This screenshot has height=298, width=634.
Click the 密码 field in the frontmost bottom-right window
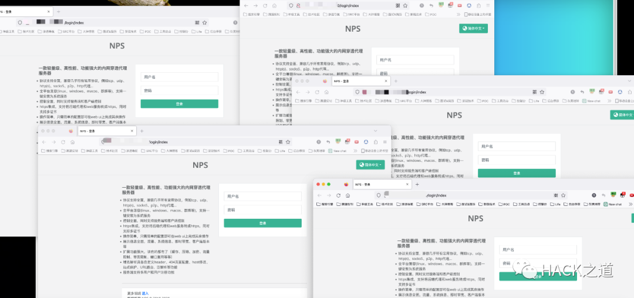click(538, 263)
